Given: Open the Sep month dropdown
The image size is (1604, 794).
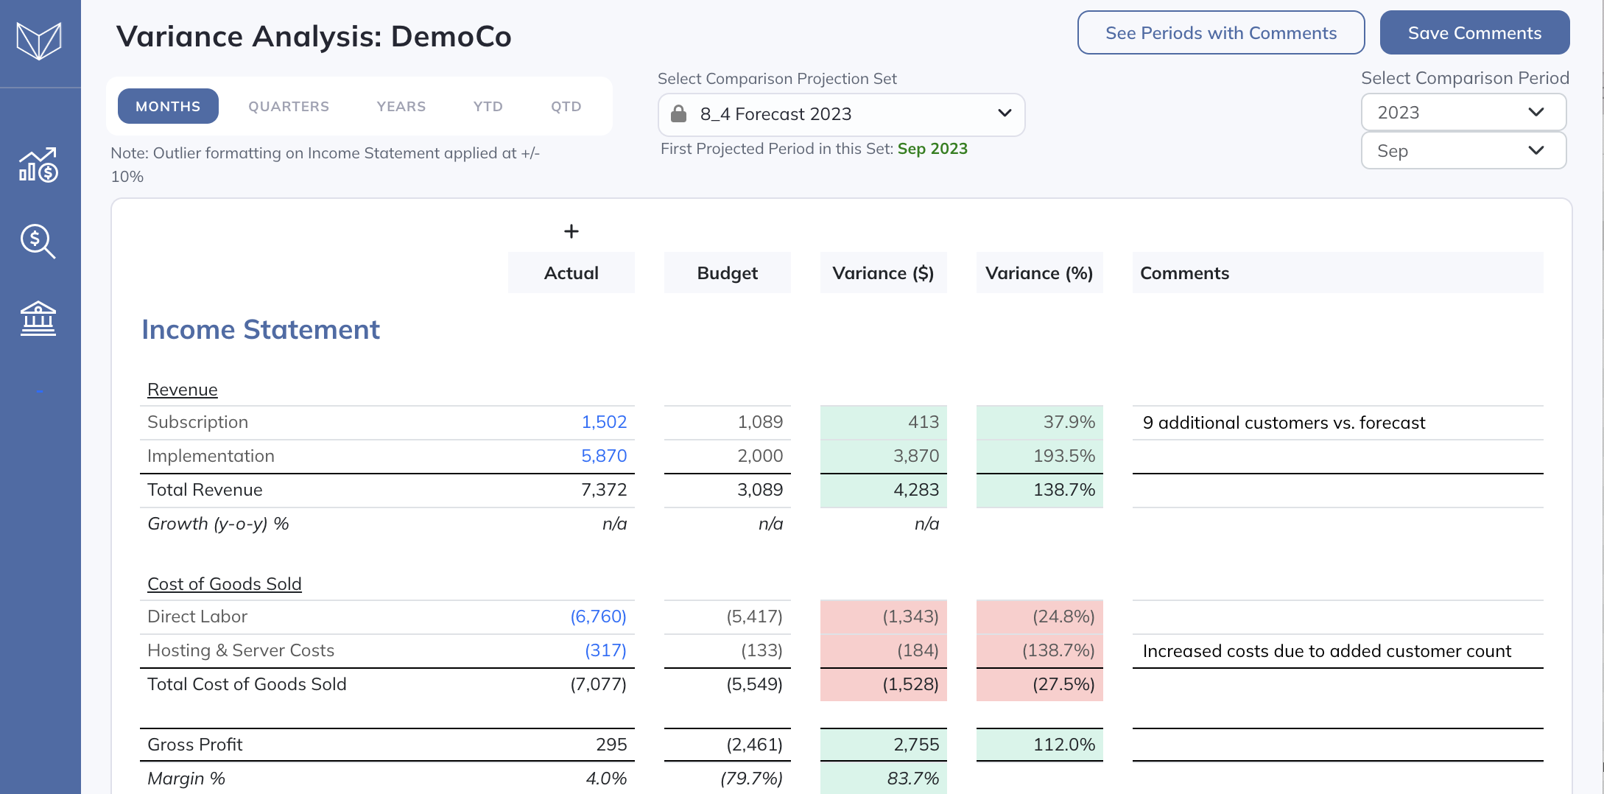Looking at the screenshot, I should point(1463,151).
